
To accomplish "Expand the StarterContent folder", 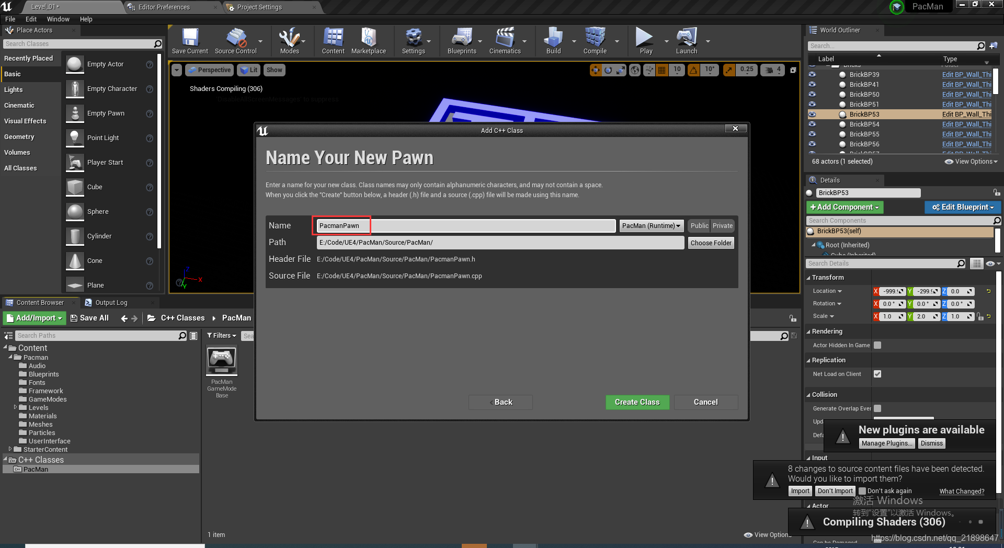I will [10, 449].
